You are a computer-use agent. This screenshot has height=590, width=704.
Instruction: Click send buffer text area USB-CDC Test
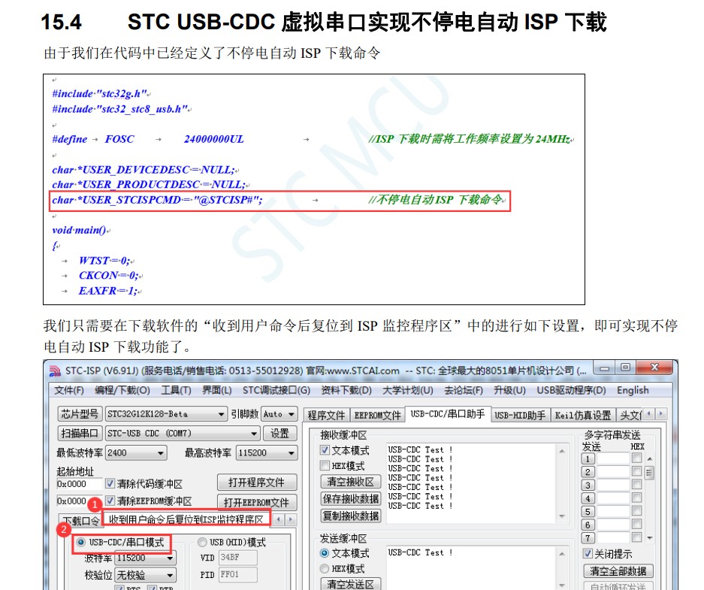(471, 567)
